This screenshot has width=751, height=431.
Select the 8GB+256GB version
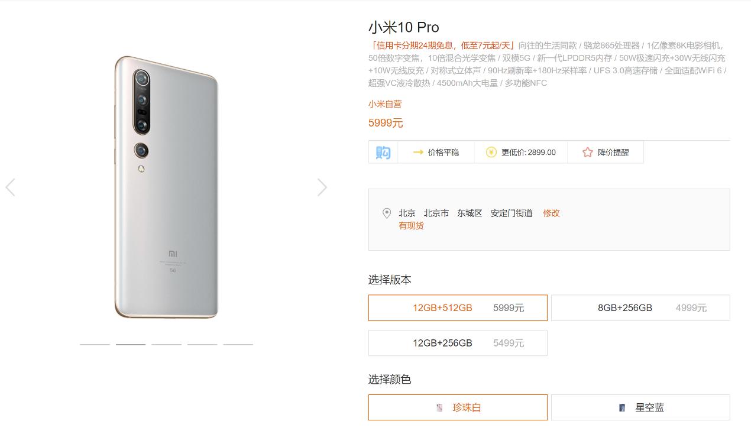click(x=640, y=307)
